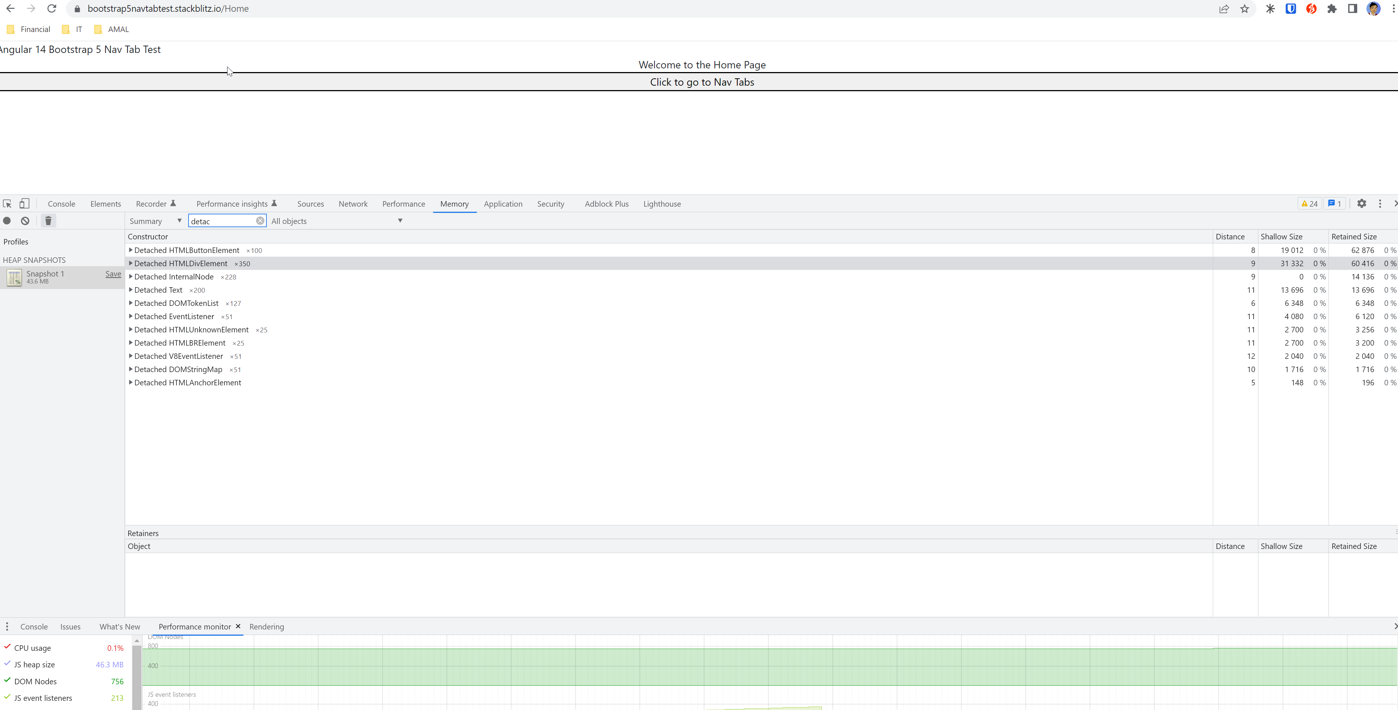Take a new heap snapshot
This screenshot has width=1398, height=710.
[x=7, y=220]
